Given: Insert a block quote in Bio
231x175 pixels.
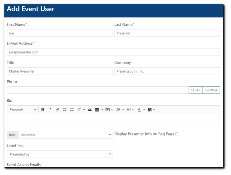Looking at the screenshot, I should 90,110.
